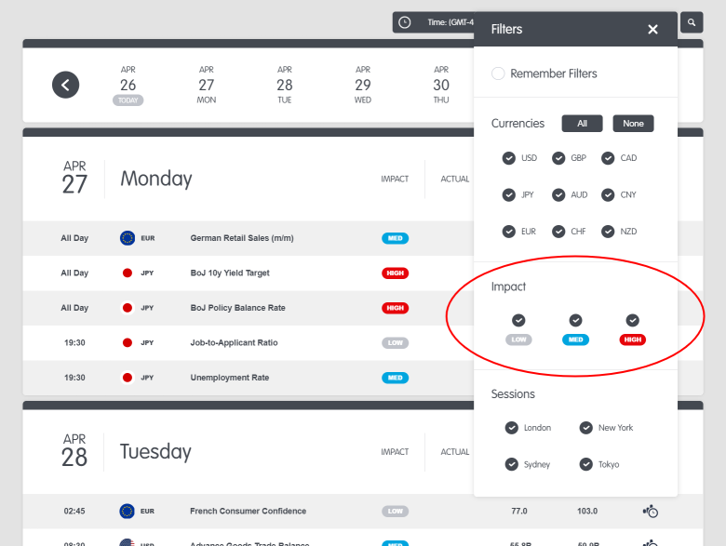Select Apr 29 Wednesday date tab
Viewport: 726px width, 546px height.
point(363,85)
